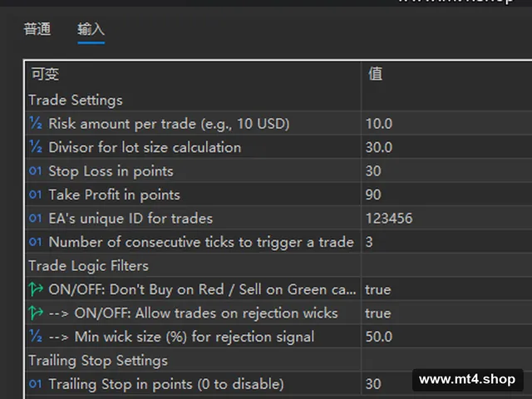Open the www.mt4.shop watermark link
The height and width of the screenshot is (399, 532).
coord(467,379)
